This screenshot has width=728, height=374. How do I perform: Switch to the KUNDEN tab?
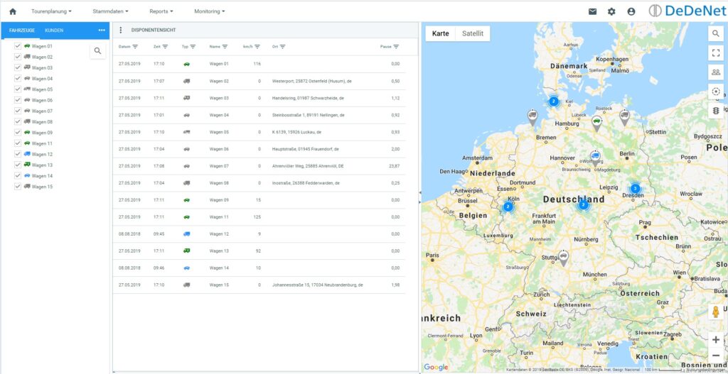[54, 31]
